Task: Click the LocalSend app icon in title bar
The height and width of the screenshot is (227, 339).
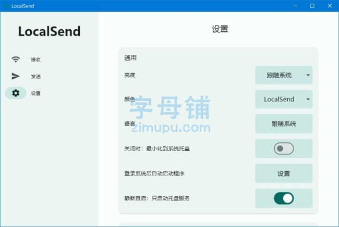Action: pyautogui.click(x=6, y=6)
